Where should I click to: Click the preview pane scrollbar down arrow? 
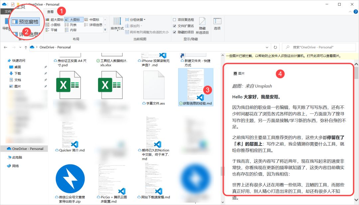356,200
